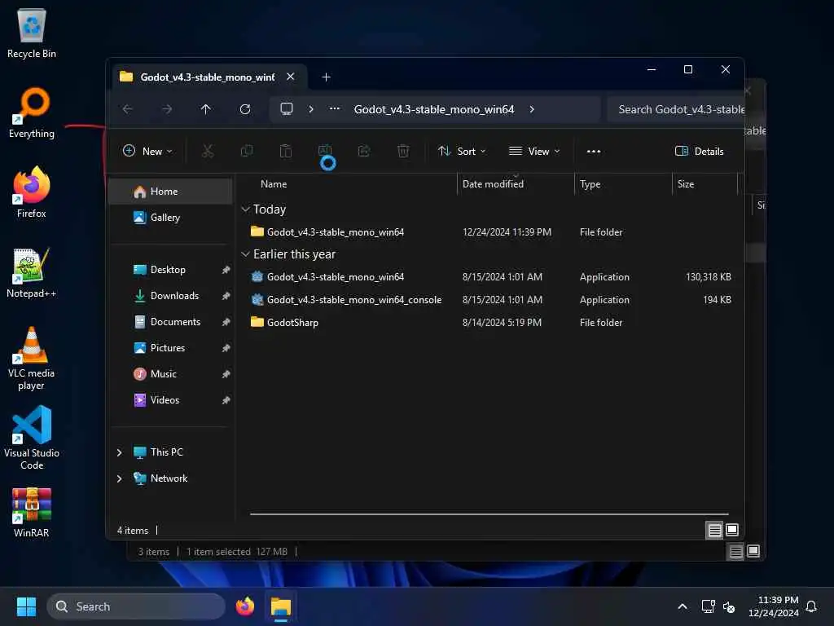The width and height of the screenshot is (834, 626).
Task: Open Downloads in quick access
Action: pos(170,296)
